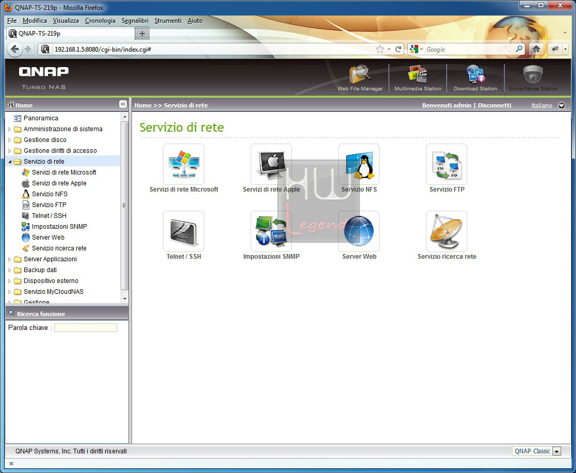Screen dimensions: 576x473
Task: Open Multimedia Station icon
Action: 418,75
